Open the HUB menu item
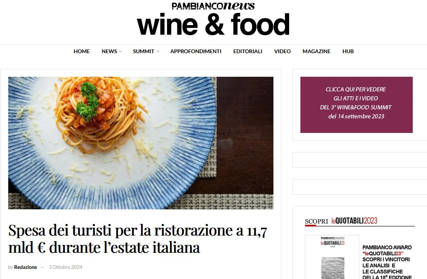 click(x=348, y=51)
